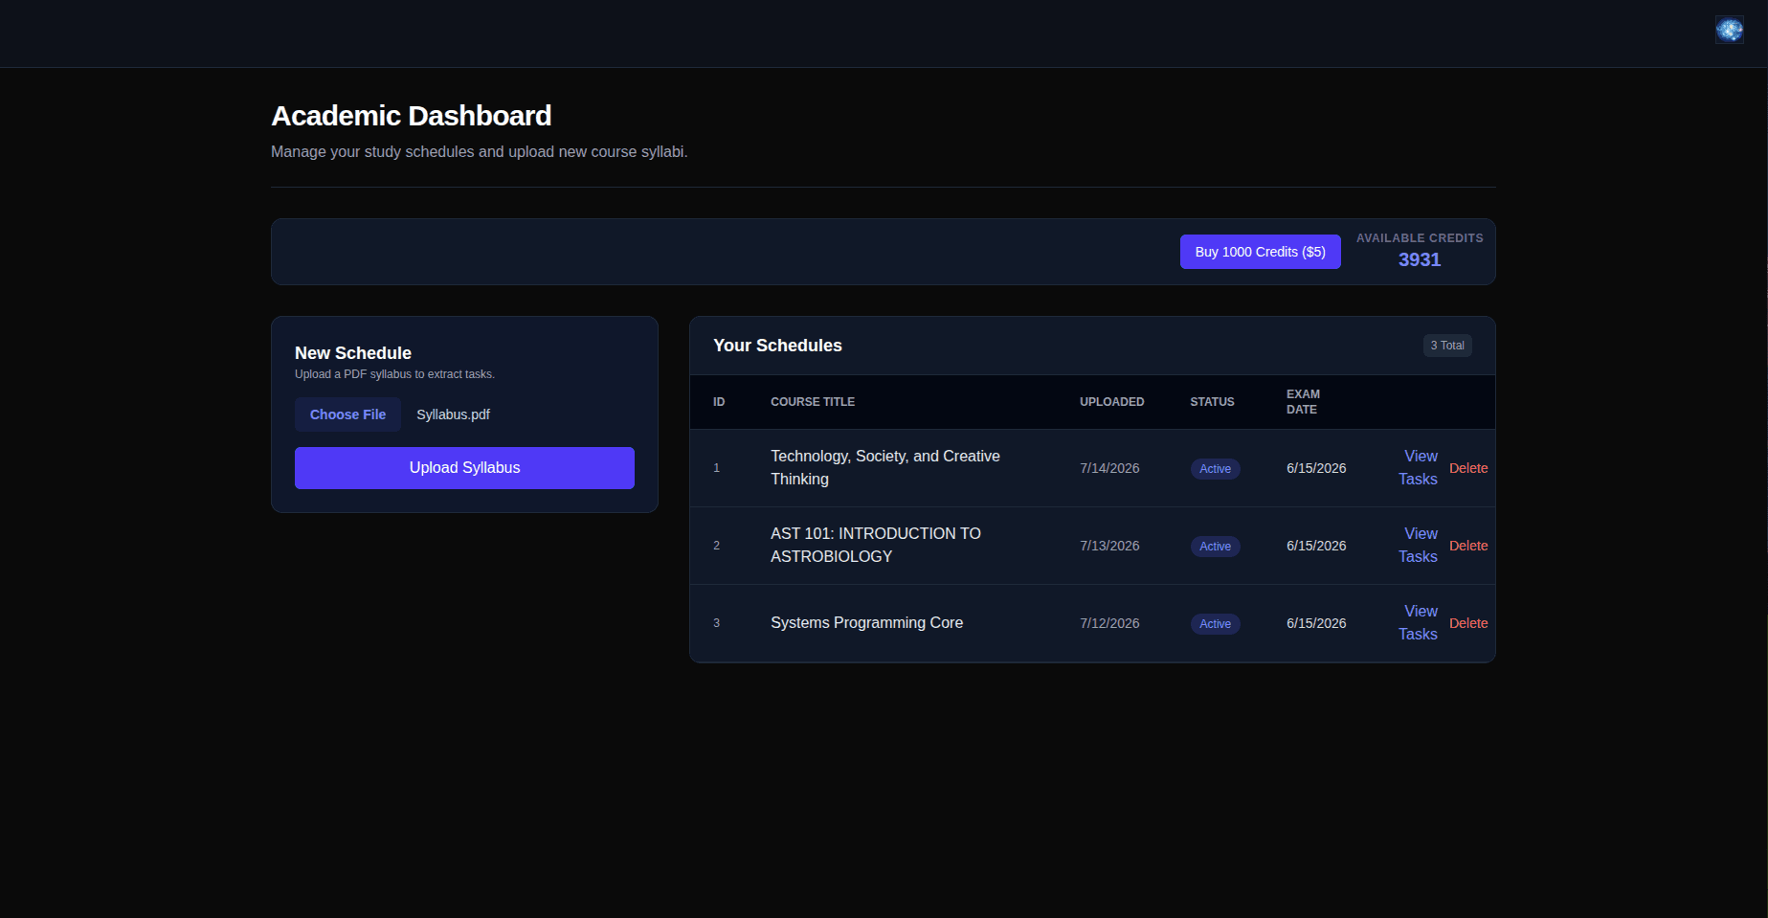The image size is (1768, 918).
Task: Click Buy 1000 Credits ($5) button
Action: click(1260, 252)
